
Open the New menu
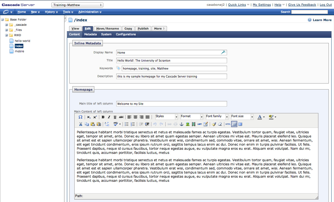tap(35, 12)
